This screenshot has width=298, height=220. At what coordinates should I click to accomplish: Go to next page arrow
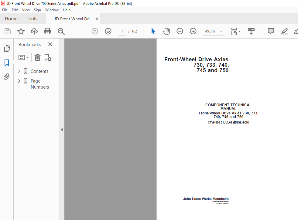[x=108, y=31]
